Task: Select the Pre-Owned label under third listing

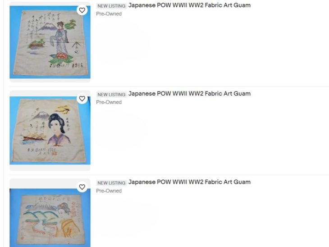Action: (x=109, y=191)
